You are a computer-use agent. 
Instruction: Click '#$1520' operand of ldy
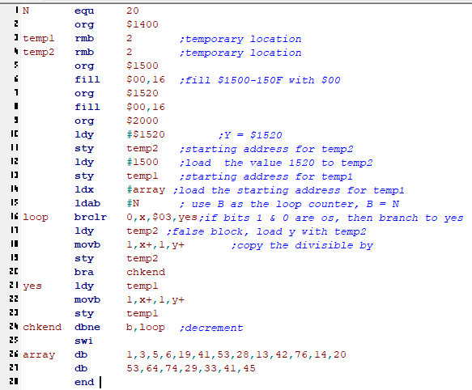(x=146, y=134)
